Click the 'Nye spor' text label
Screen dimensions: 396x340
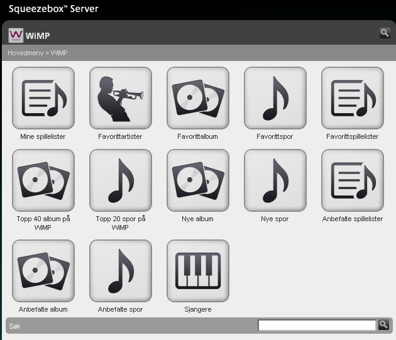[x=275, y=219]
